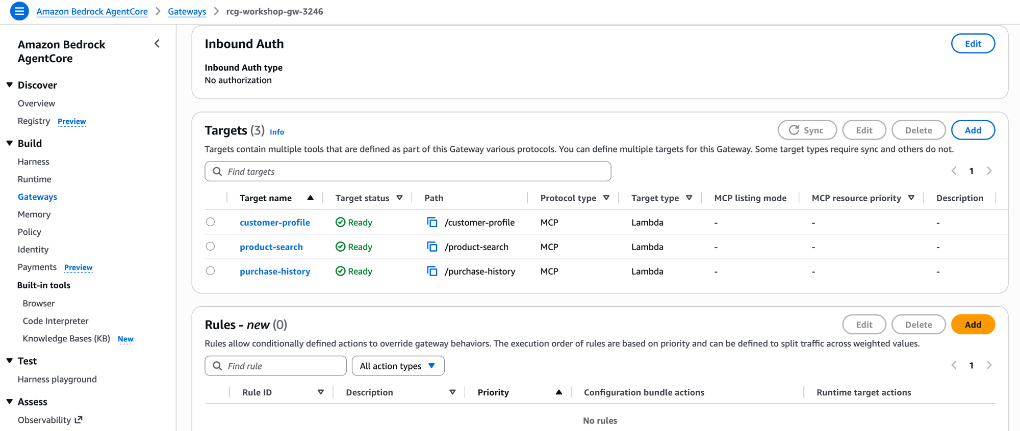
Task: Click the search icon in Find rule
Action: [x=217, y=366]
